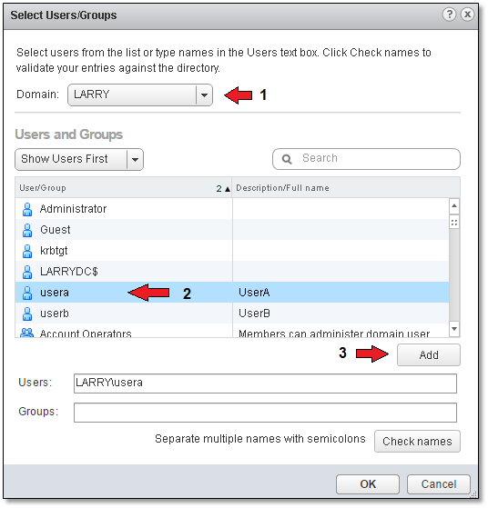Image resolution: width=488 pixels, height=508 pixels.
Task: Confirm with the OK button
Action: point(368,484)
